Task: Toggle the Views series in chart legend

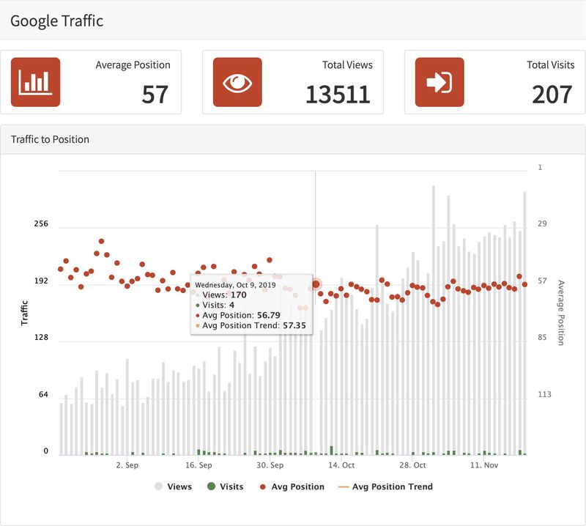Action: pos(173,486)
